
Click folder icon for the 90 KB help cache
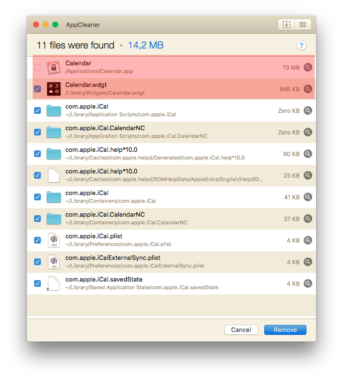click(x=54, y=154)
